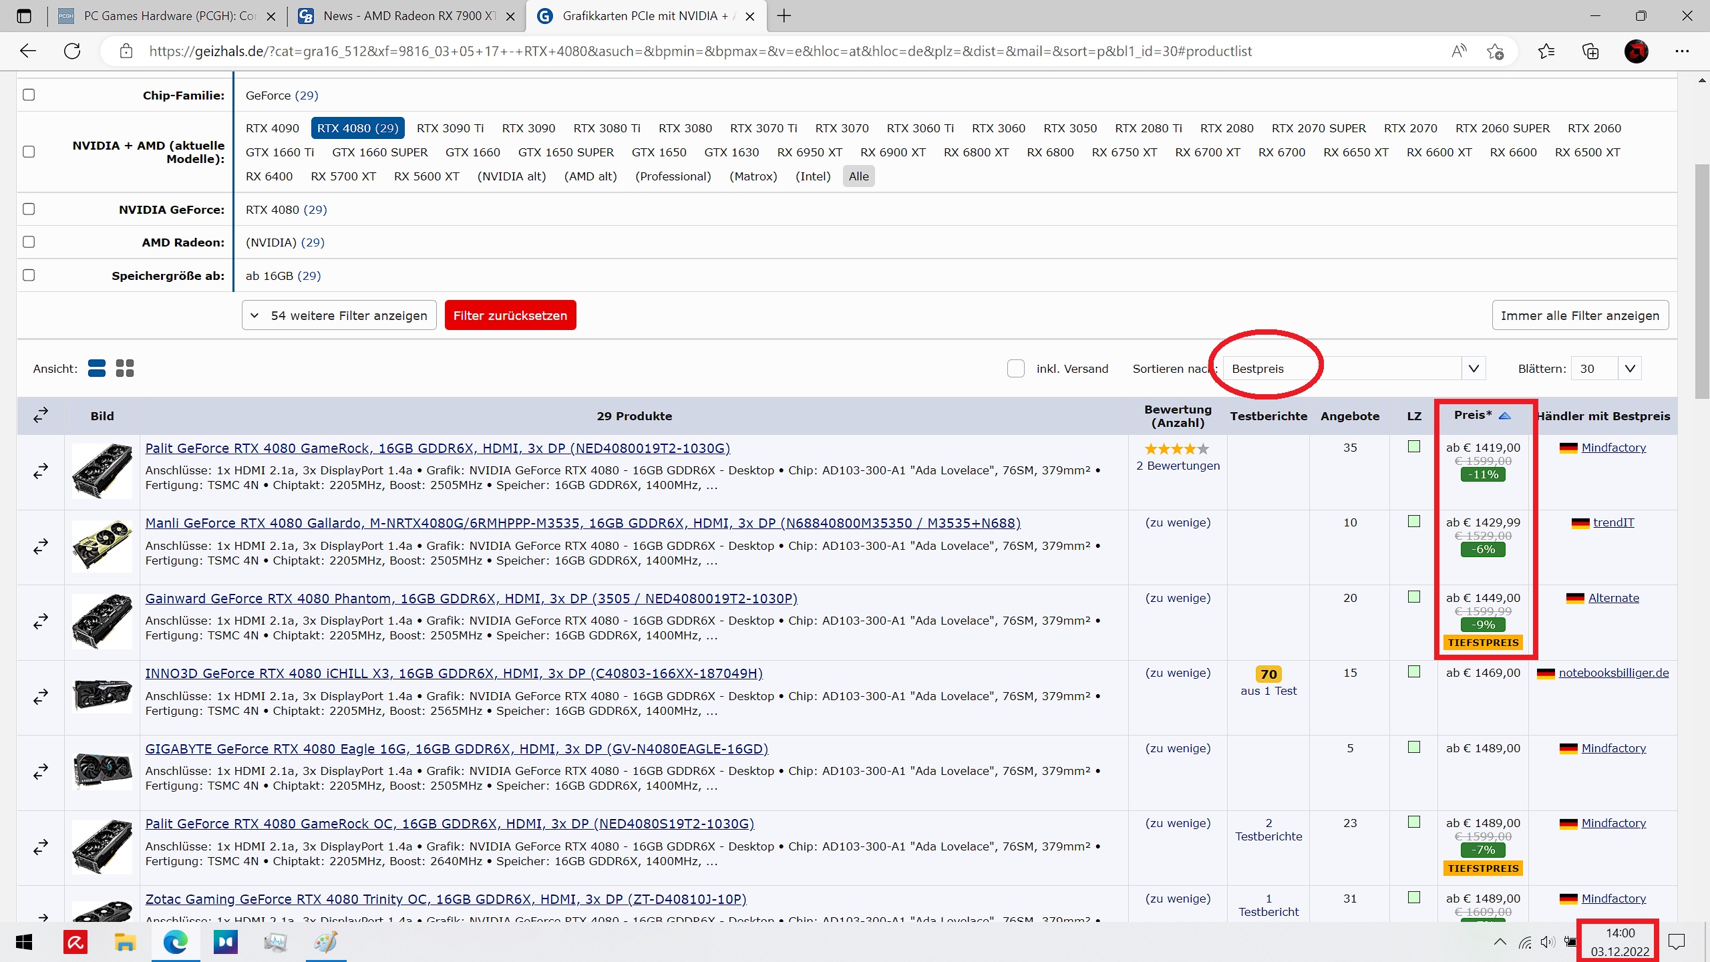
Task: Click Filter zurücksetzen button
Action: [x=510, y=315]
